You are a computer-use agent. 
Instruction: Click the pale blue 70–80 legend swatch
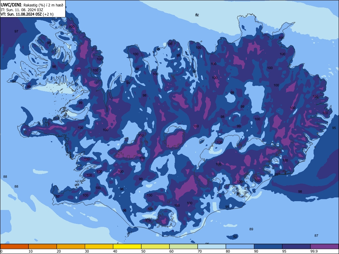212,247
